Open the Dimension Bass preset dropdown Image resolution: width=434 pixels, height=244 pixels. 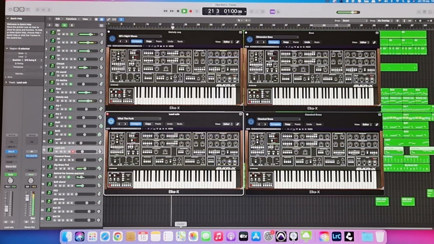pos(277,37)
